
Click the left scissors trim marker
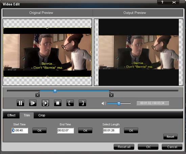[38, 95]
